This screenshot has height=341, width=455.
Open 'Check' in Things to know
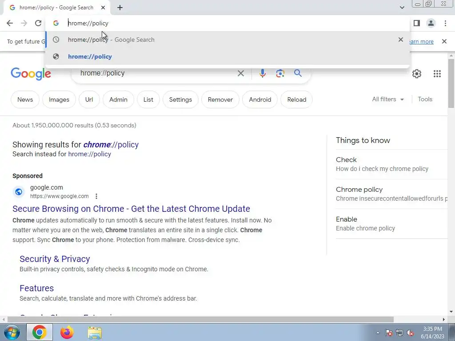point(392,164)
